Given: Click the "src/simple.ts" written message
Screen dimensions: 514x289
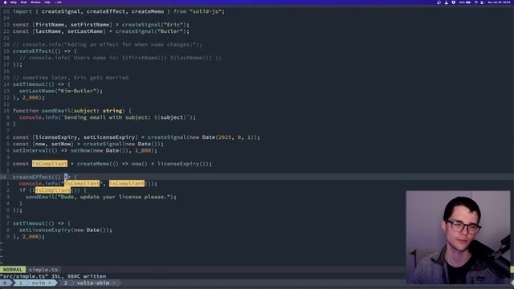Looking at the screenshot, I should (53, 276).
